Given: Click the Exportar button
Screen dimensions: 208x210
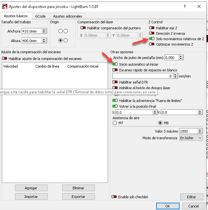Looking at the screenshot, I should coord(78,197).
